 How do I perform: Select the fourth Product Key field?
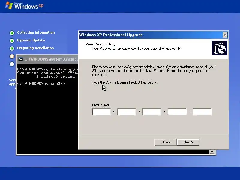177,112
